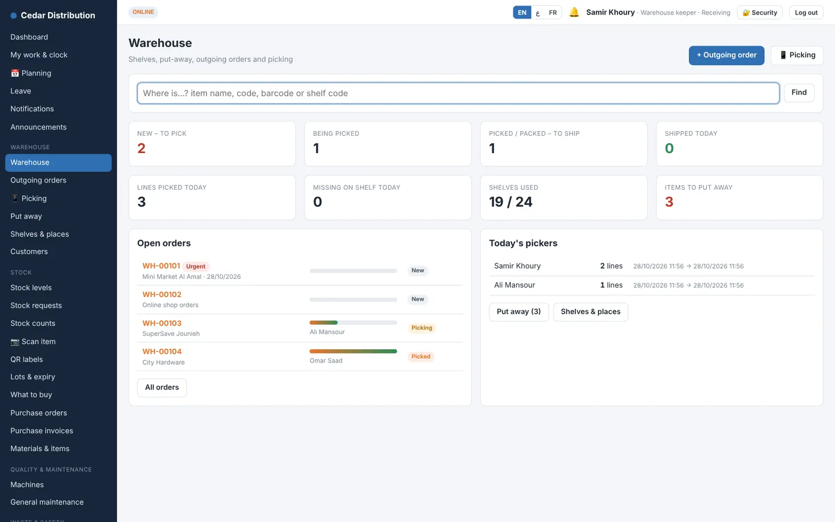Click the Cedar Distribution logo dot
This screenshot has height=522, width=835.
[13, 16]
